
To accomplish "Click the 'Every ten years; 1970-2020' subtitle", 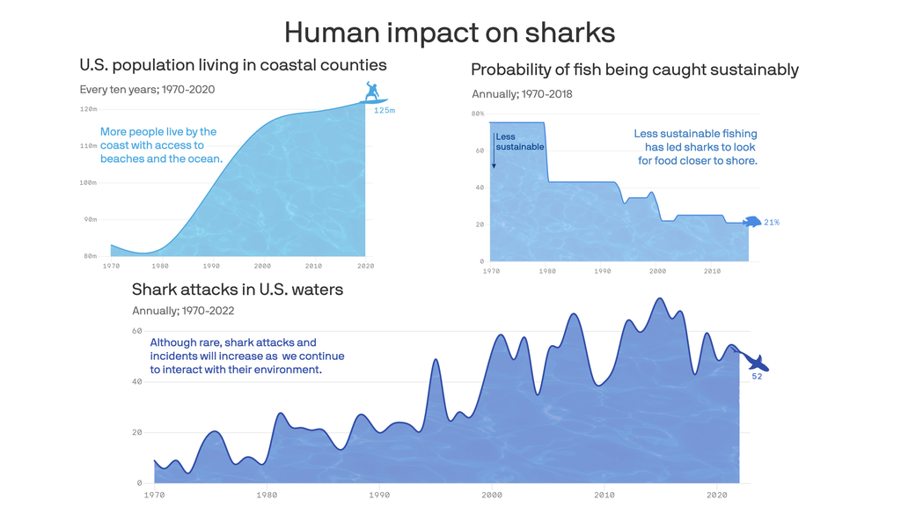I will pos(147,89).
